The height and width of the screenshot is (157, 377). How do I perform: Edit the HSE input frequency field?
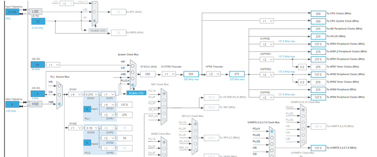point(12,104)
